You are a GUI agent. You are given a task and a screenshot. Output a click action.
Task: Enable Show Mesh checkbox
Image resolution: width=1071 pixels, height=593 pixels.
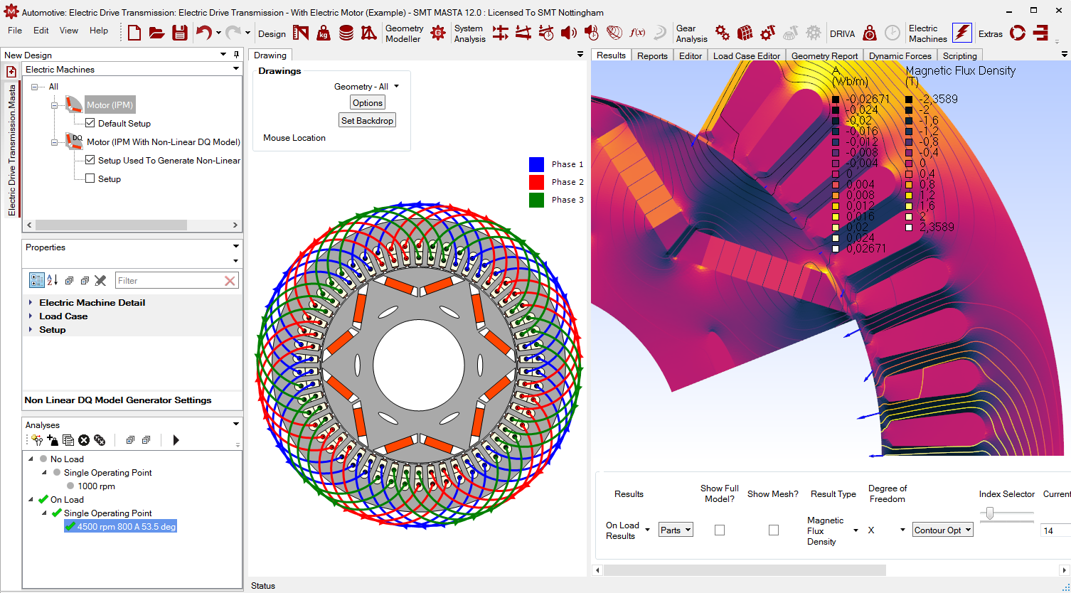point(774,530)
